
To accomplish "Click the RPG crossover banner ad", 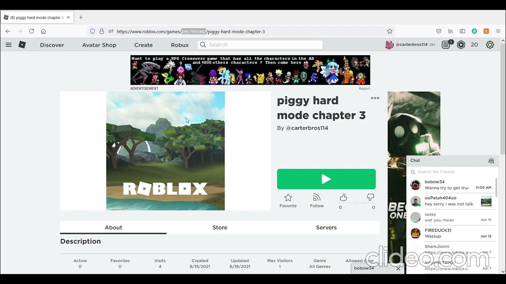I will point(250,70).
